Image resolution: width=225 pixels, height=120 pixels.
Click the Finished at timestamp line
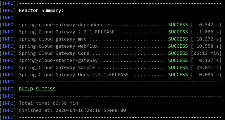[x=72, y=110]
